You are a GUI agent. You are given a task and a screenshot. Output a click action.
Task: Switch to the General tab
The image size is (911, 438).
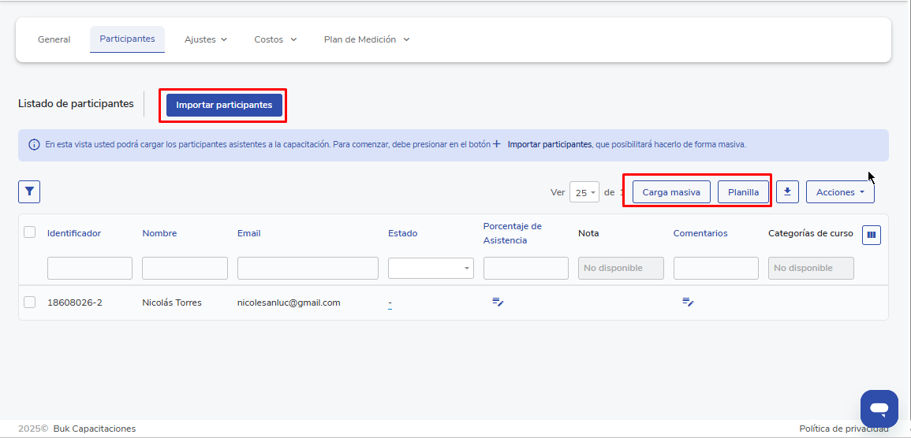(x=54, y=39)
